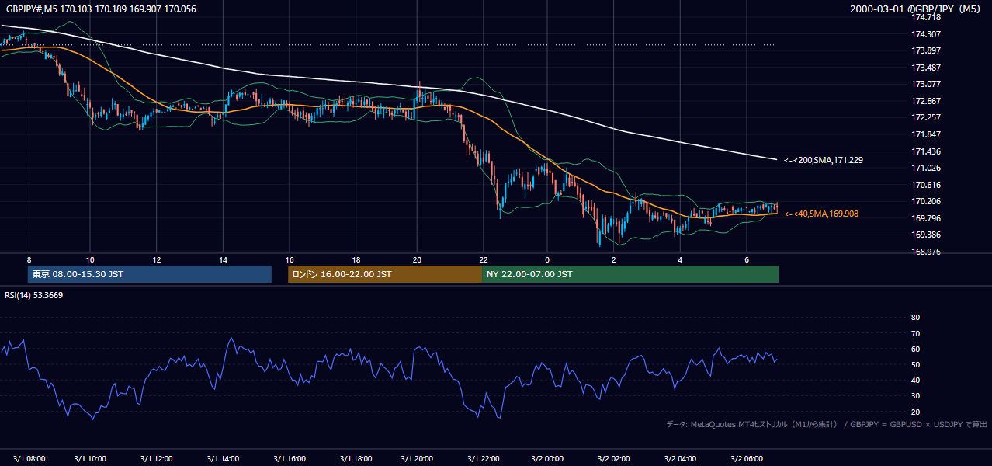Click the 172.257 price axis label
The width and height of the screenshot is (992, 466).
point(926,118)
